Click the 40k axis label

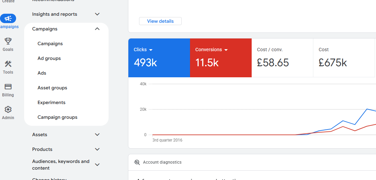[x=143, y=84]
